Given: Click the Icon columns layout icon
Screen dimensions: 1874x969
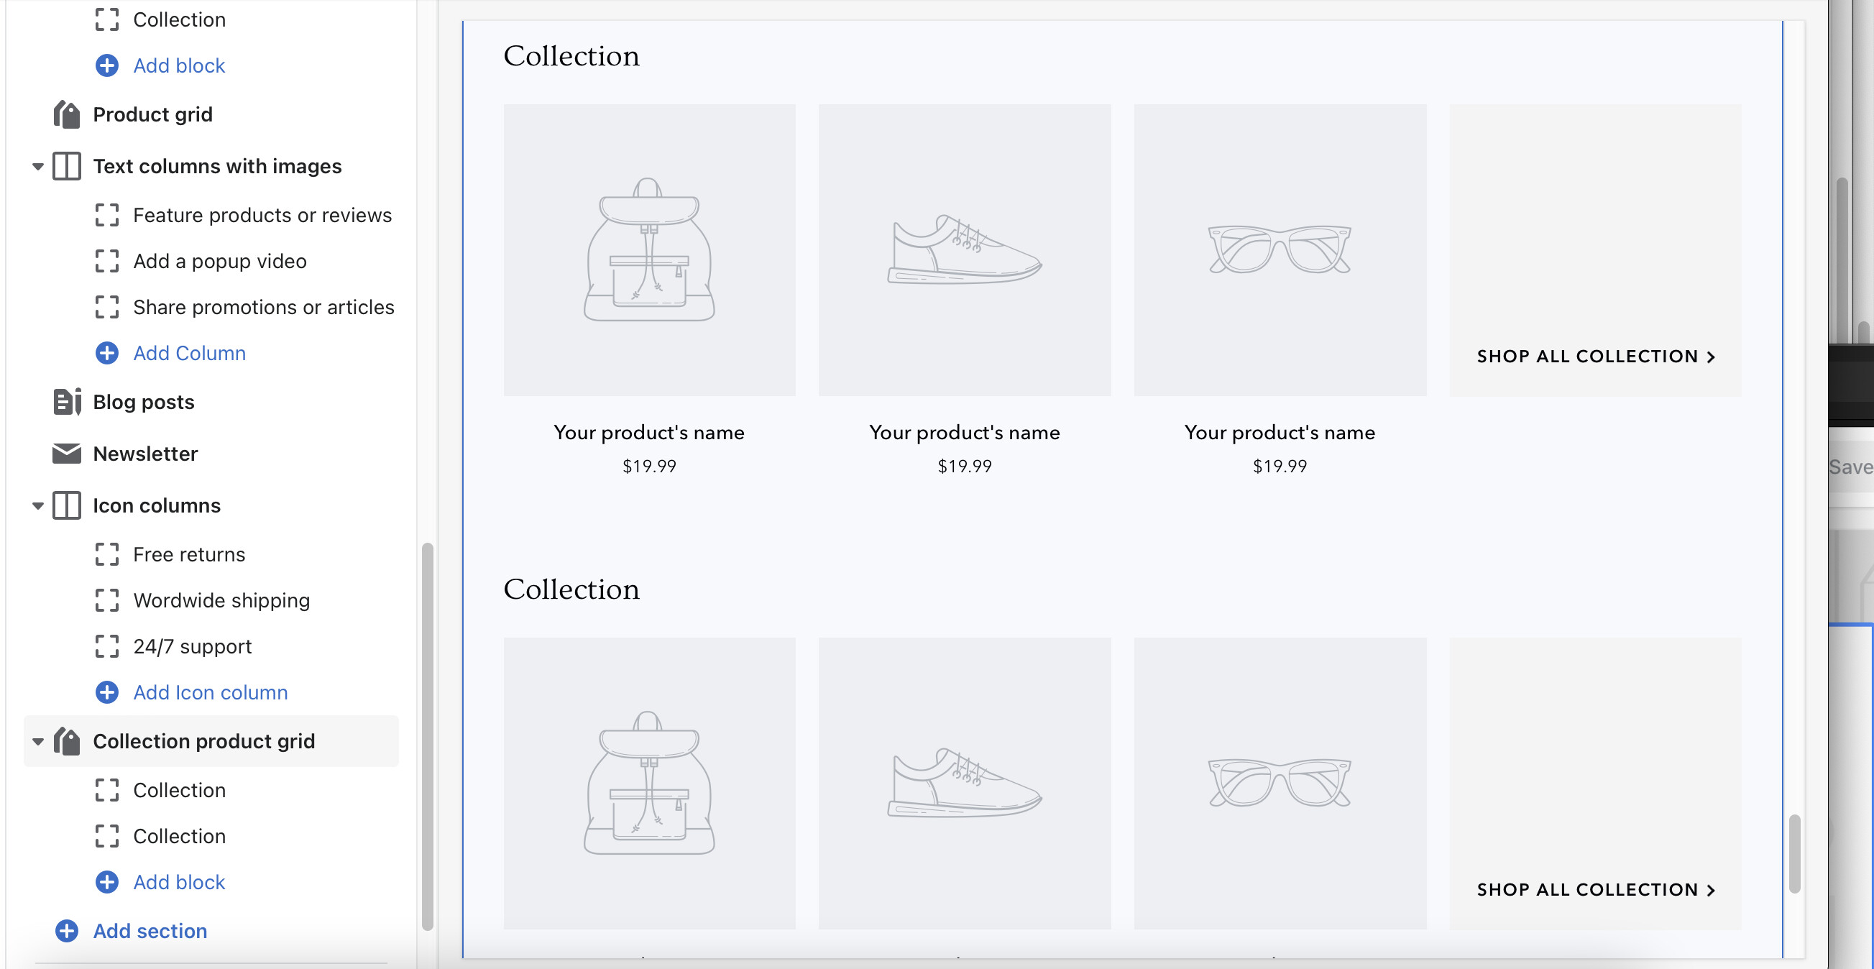Looking at the screenshot, I should (67, 505).
